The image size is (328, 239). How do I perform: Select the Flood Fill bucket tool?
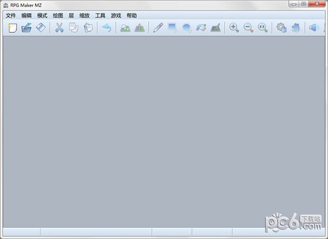(x=201, y=28)
